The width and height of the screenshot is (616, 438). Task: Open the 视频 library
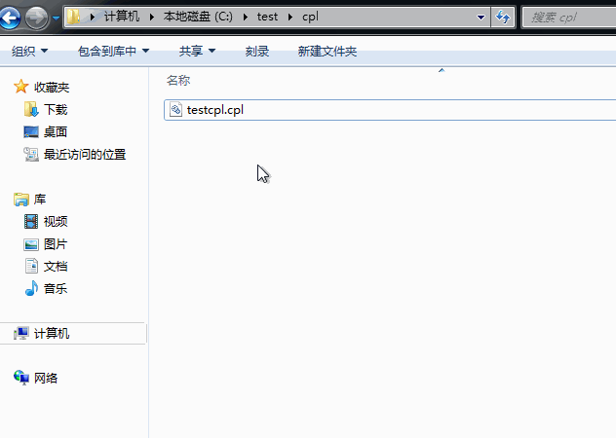coord(56,222)
